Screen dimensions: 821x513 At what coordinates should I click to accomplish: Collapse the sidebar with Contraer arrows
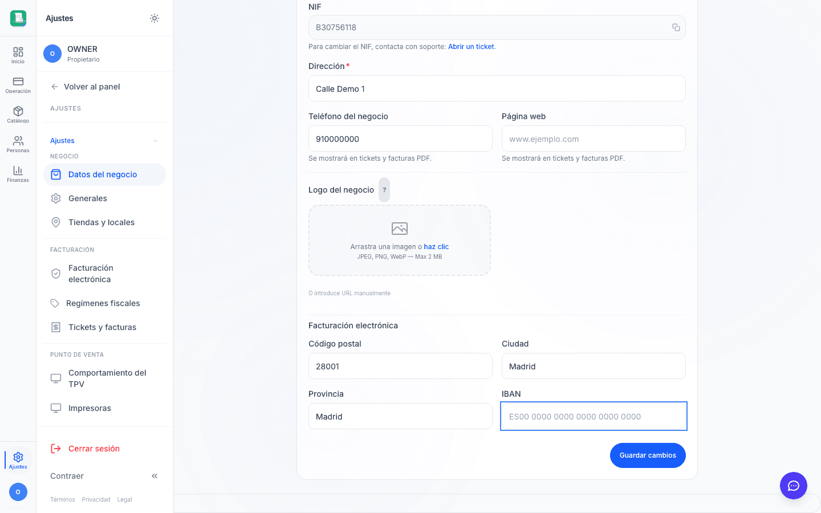(x=155, y=476)
